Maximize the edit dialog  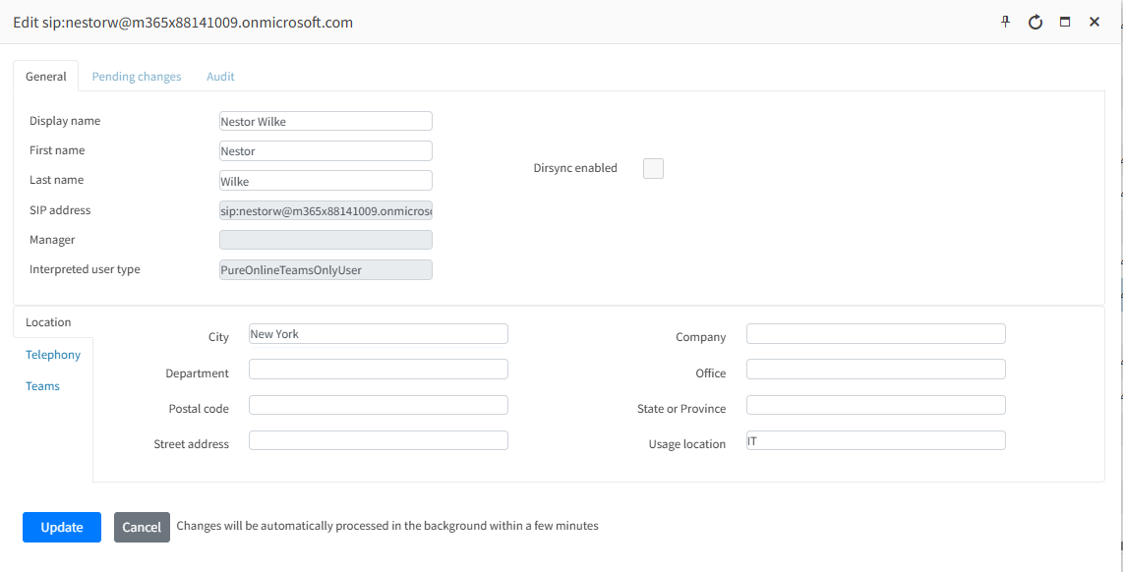click(1064, 22)
